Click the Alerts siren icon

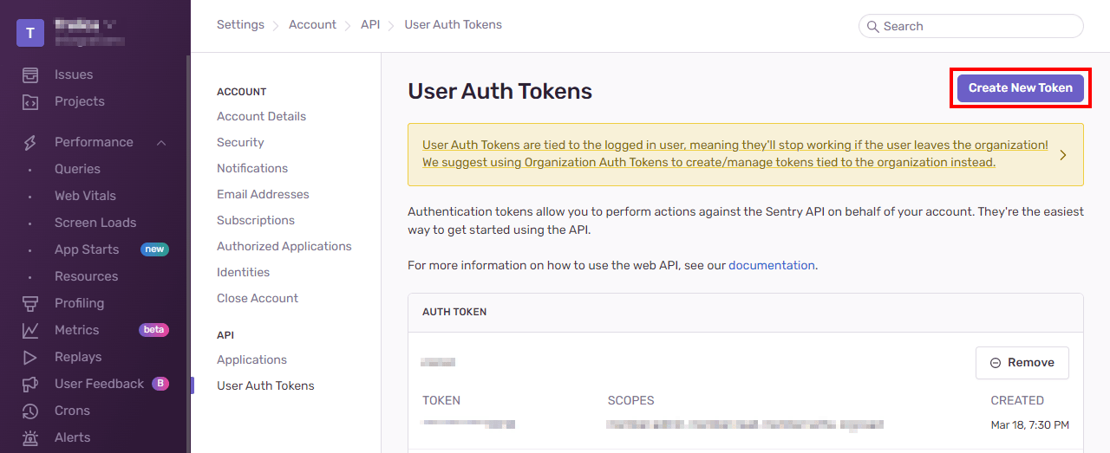pyautogui.click(x=30, y=437)
